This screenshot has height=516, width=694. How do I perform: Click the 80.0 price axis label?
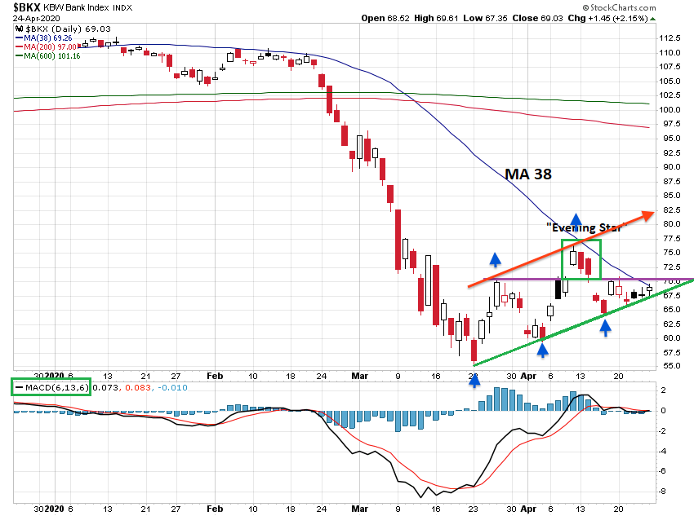coord(671,224)
